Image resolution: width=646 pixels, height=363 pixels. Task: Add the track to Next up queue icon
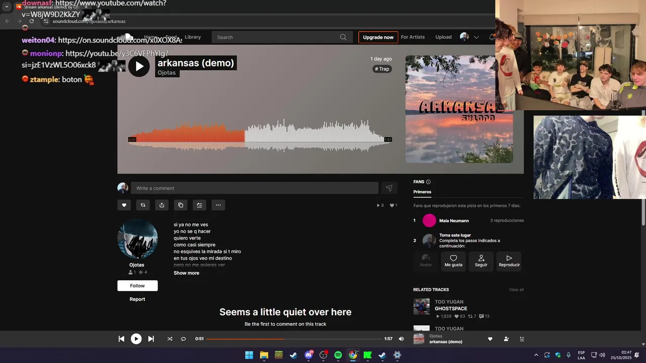(199, 205)
